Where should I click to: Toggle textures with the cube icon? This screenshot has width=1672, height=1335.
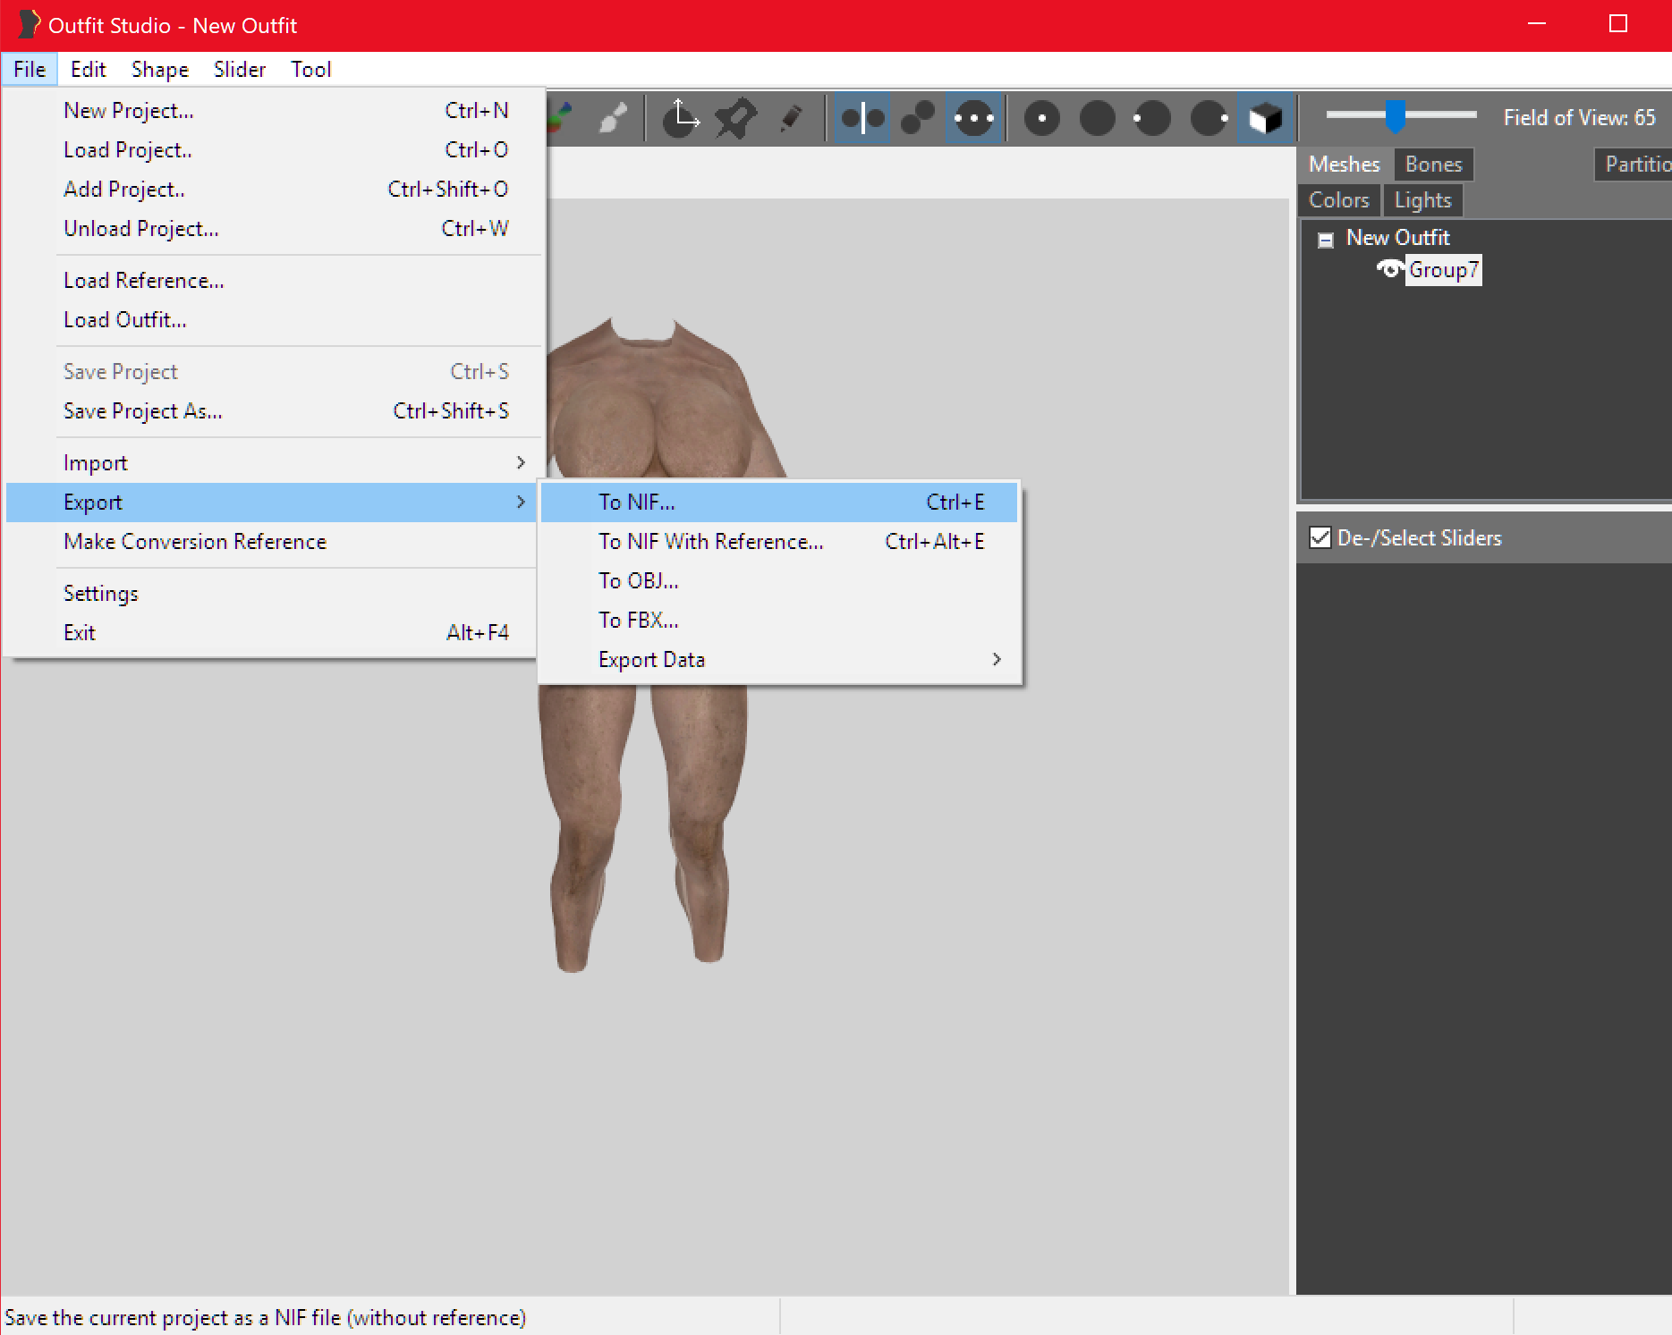click(x=1264, y=117)
